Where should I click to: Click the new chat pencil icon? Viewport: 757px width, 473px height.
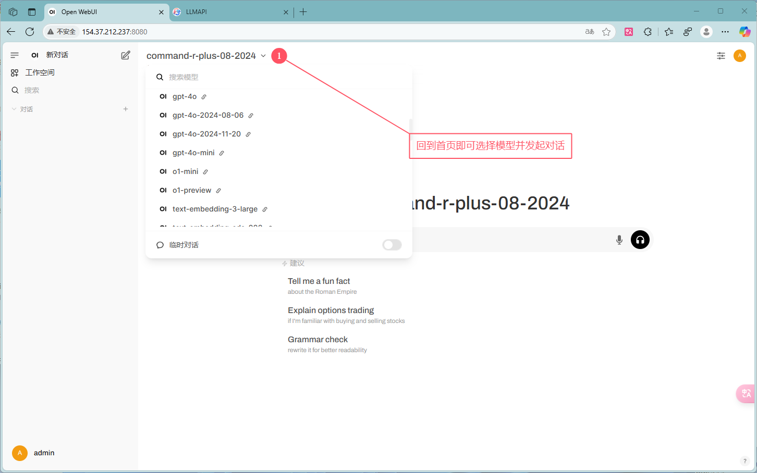pyautogui.click(x=126, y=55)
